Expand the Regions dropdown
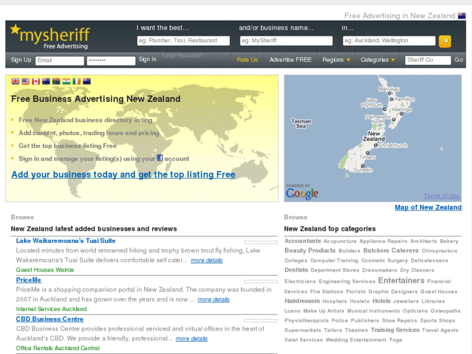The image size is (472, 354). pyautogui.click(x=336, y=60)
